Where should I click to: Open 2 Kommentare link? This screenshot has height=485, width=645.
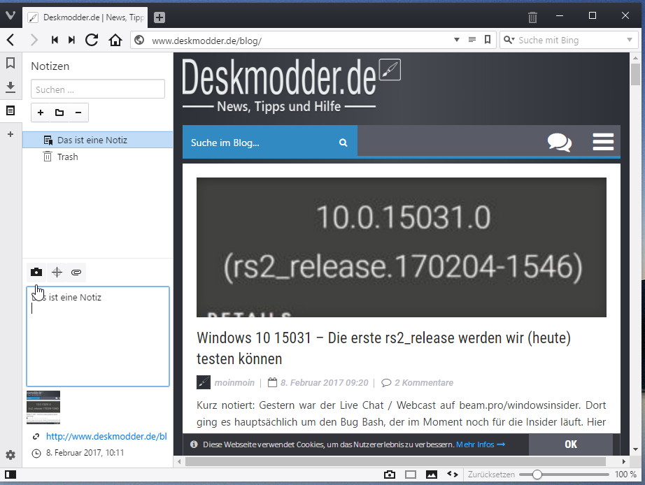click(x=424, y=383)
